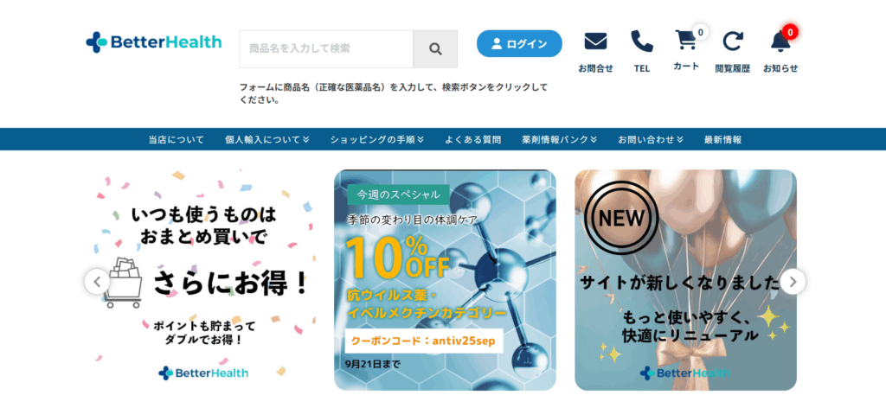This screenshot has width=886, height=408.
Task: Expand the 個人輸入について dropdown menu
Action: [x=266, y=139]
